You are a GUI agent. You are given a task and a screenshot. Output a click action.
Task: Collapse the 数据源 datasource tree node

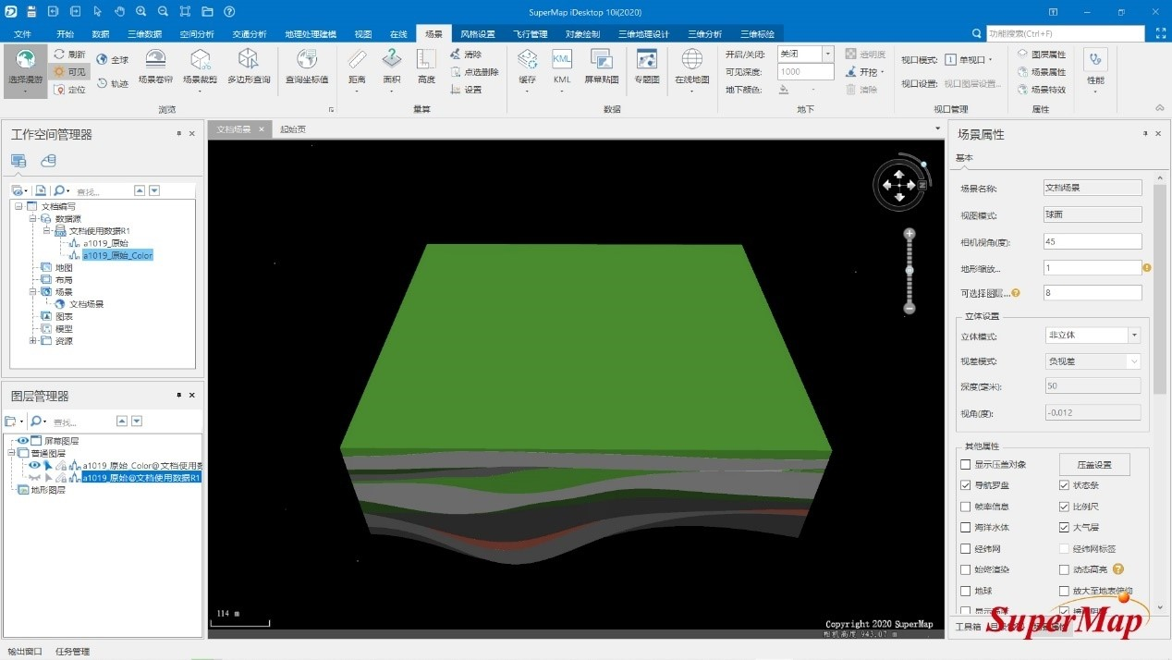pyautogui.click(x=31, y=219)
